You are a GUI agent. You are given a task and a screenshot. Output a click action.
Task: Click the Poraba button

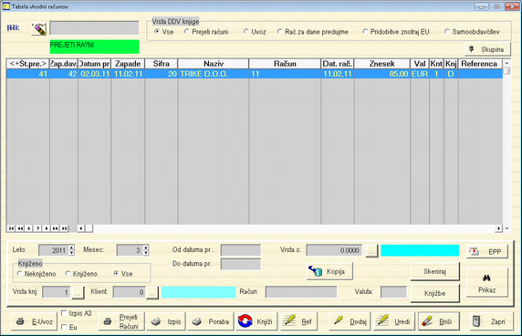(211, 321)
